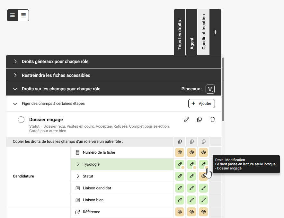Click Liaison candidat edit right for Tous les droits
The height and width of the screenshot is (218, 284).
tap(180, 188)
